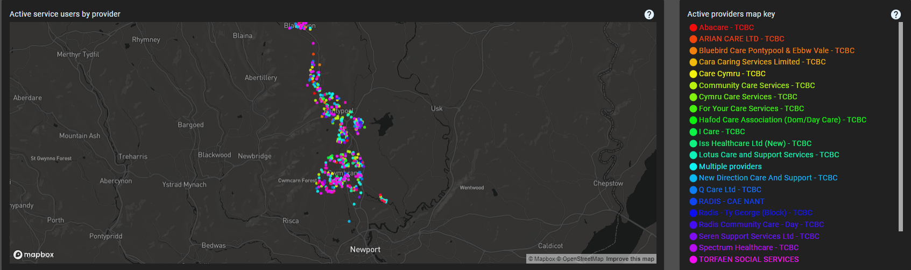Select Care Cymru - TCBC entry
The height and width of the screenshot is (270, 911).
pos(732,74)
